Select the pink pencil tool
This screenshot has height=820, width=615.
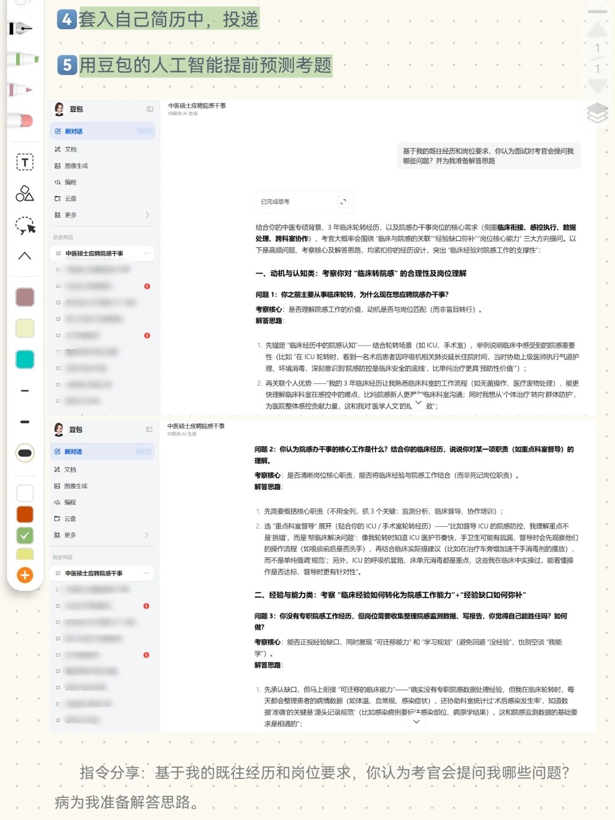pos(20,90)
